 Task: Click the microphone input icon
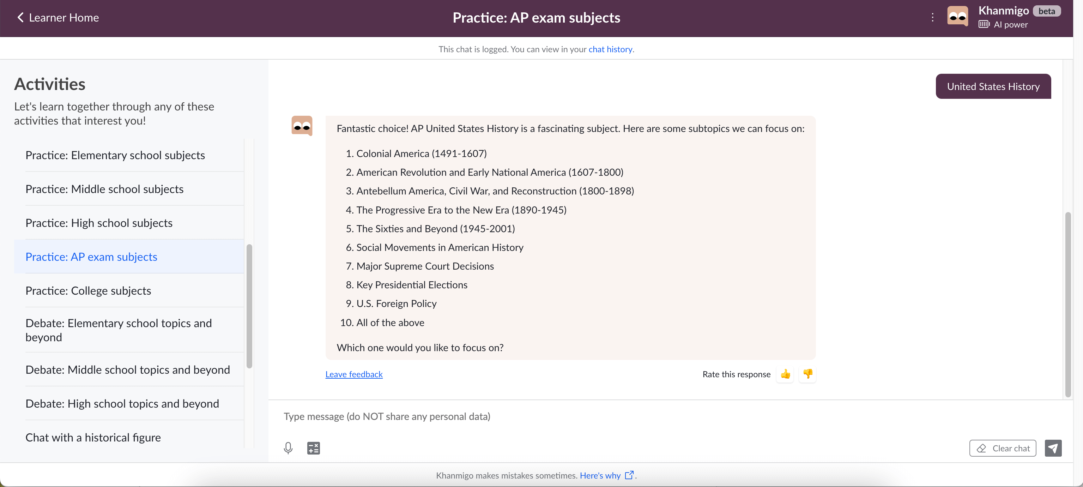point(289,447)
